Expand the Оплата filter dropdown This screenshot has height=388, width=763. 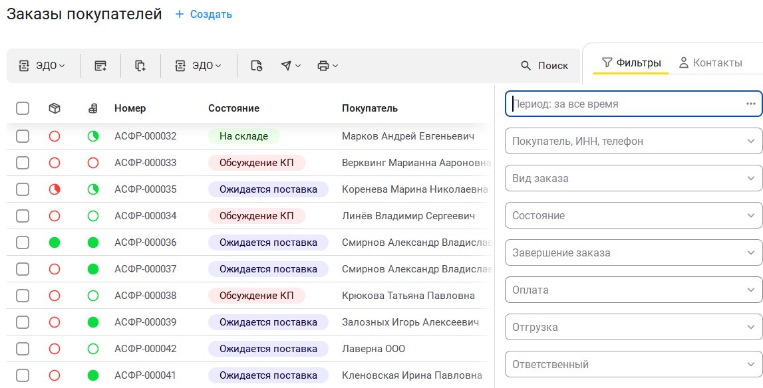point(633,290)
